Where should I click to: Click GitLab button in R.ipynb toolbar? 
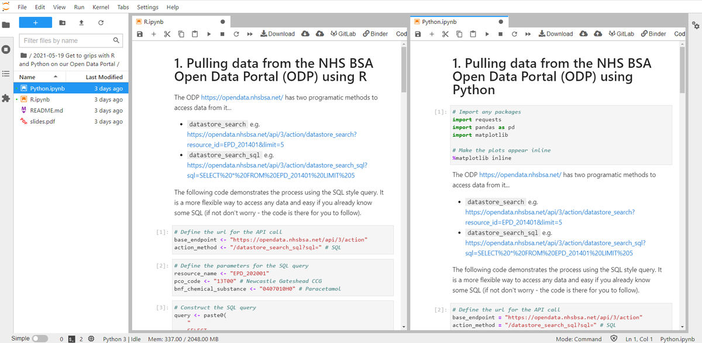343,34
